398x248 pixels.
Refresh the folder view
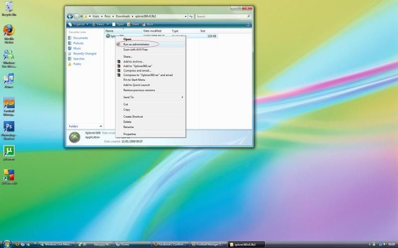(191, 16)
